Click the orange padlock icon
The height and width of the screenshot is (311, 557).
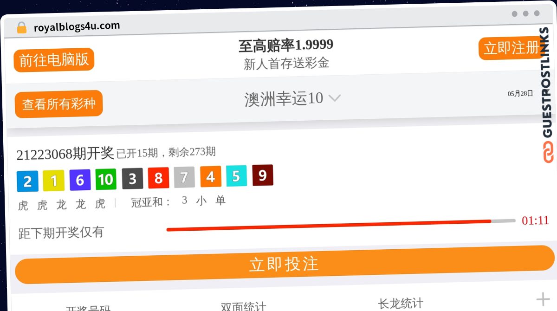21,28
